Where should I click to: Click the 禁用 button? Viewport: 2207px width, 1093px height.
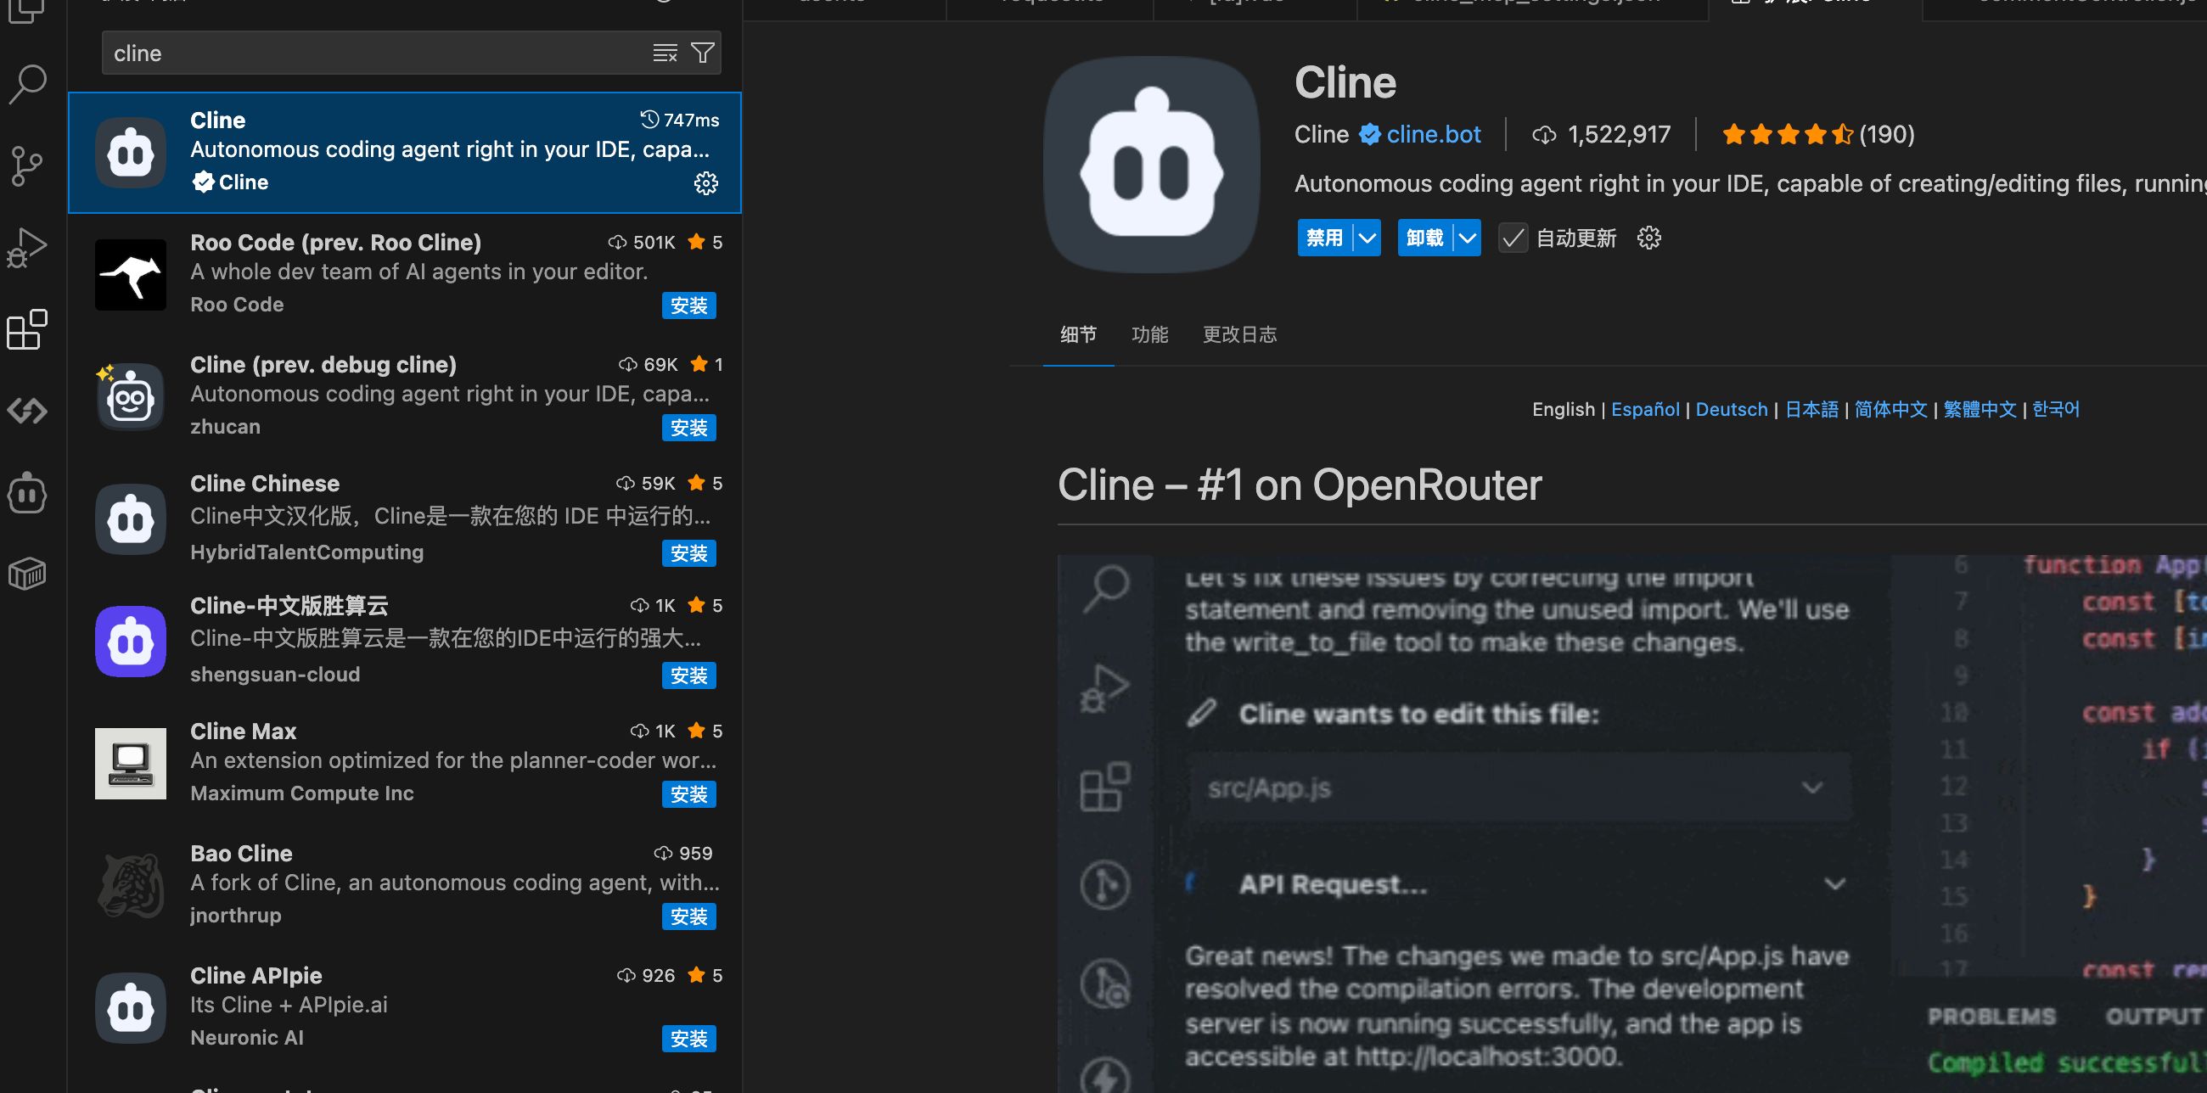tap(1324, 238)
